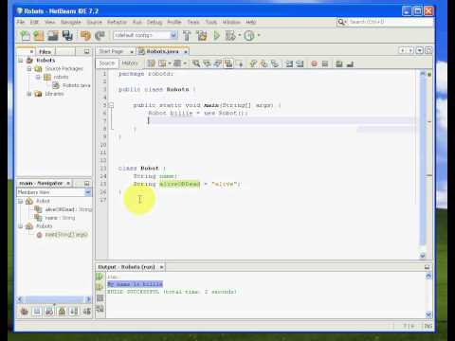The image size is (455, 341).
Task: Jump to the last edit location in the editor toolbar
Action: [x=152, y=63]
